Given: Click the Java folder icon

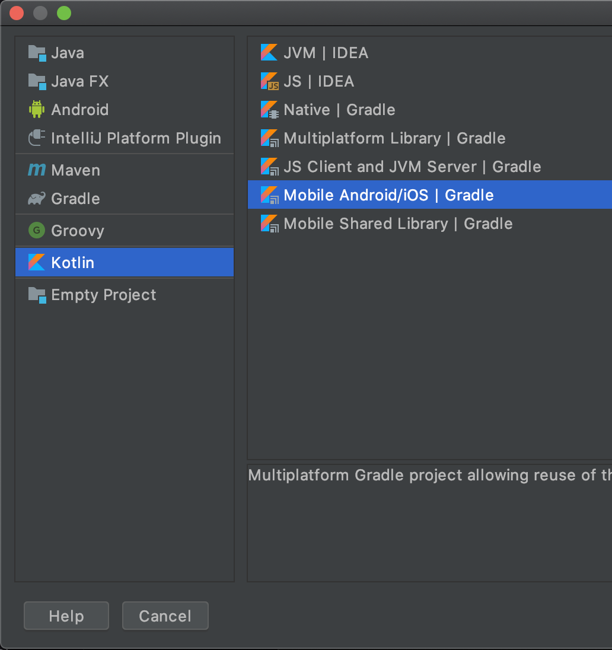Looking at the screenshot, I should 37,53.
